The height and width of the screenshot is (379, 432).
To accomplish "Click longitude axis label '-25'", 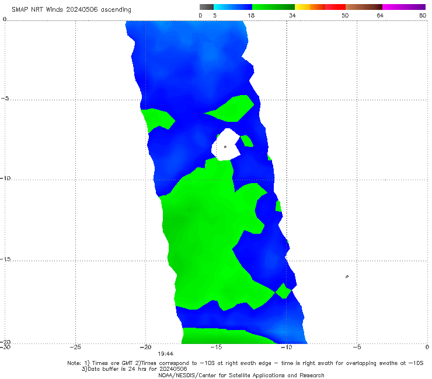I will pos(75,347).
